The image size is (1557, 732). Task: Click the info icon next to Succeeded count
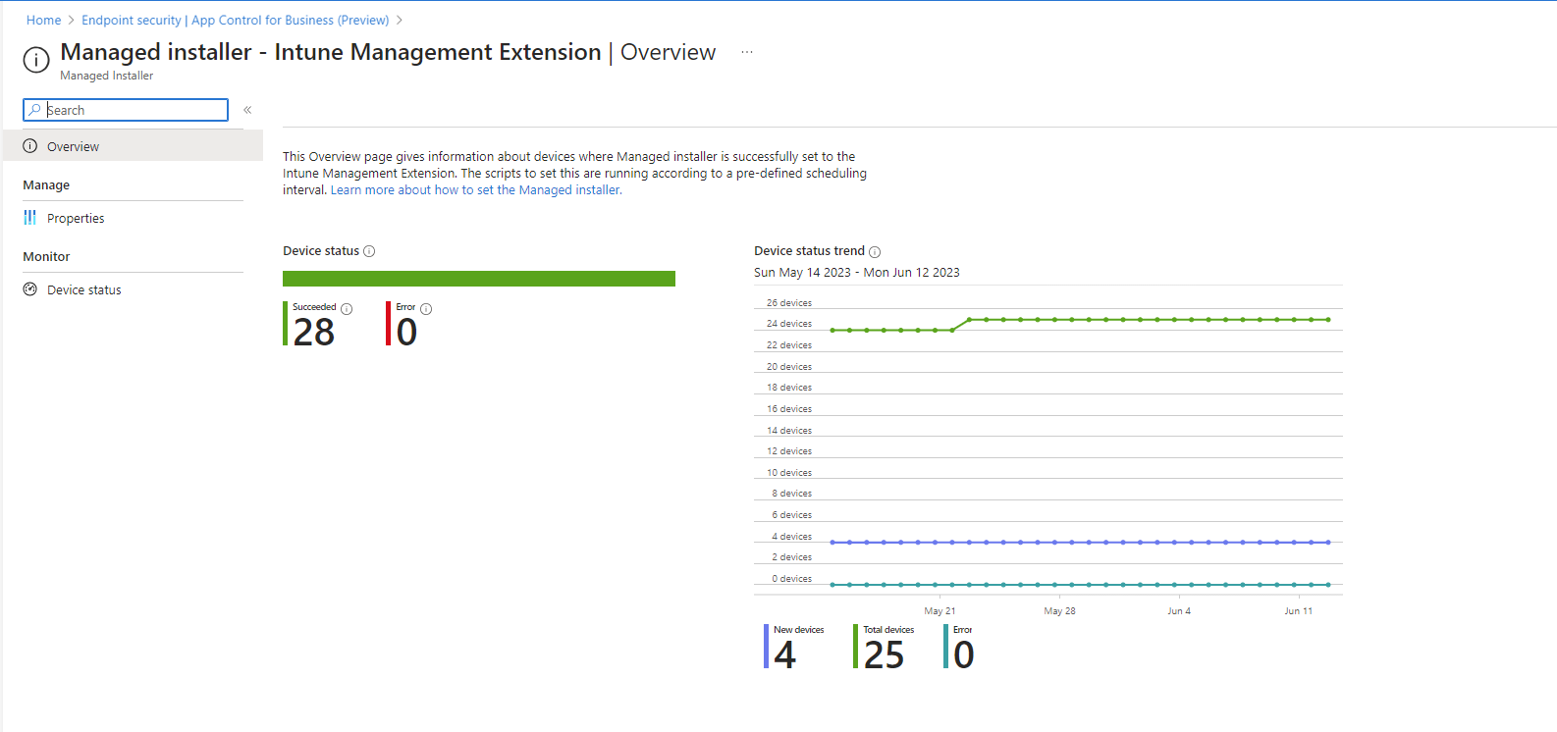point(347,309)
